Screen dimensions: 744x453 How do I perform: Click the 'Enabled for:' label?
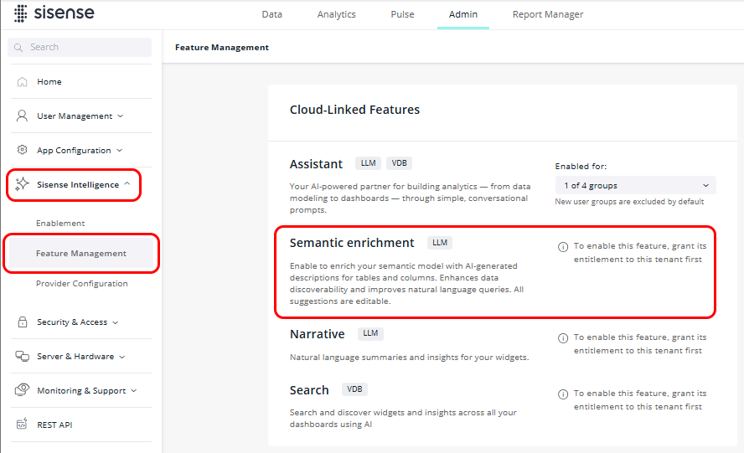581,167
